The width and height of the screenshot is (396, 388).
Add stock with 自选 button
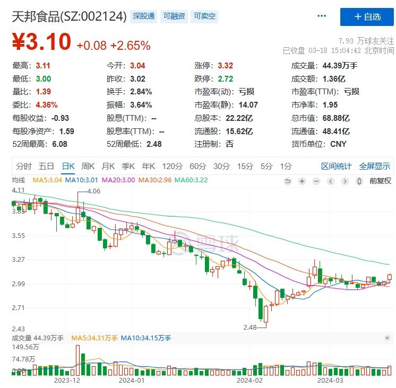[x=367, y=17]
